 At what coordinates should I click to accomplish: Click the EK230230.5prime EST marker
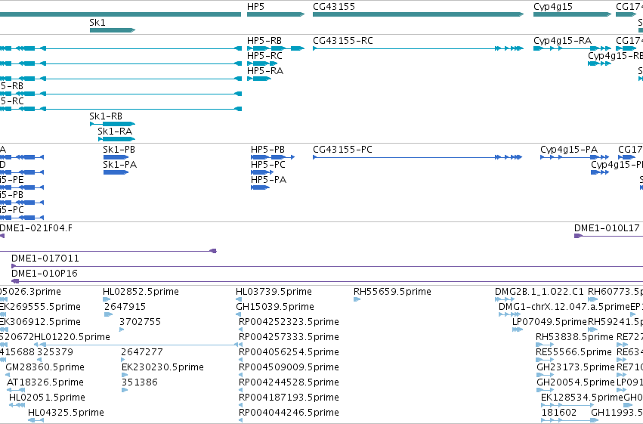pyautogui.click(x=125, y=375)
